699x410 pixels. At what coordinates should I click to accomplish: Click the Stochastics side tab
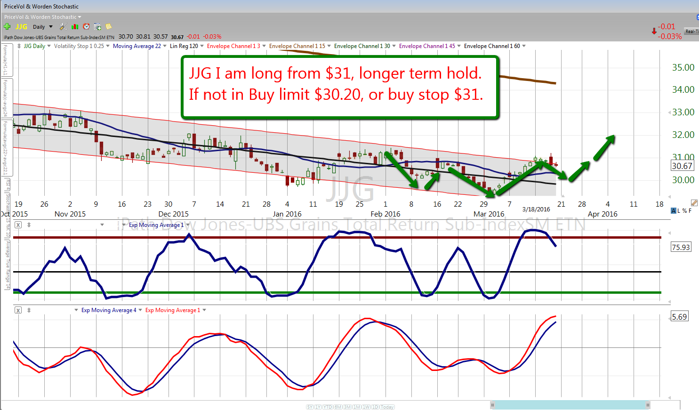tap(8, 215)
